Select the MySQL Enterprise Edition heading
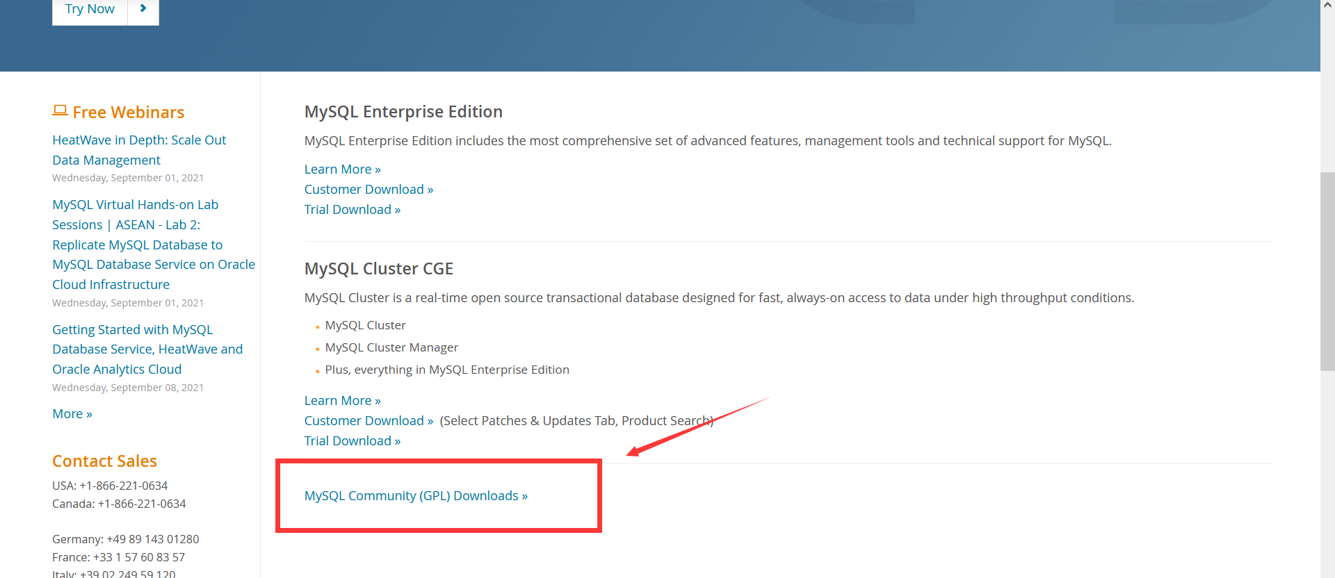Viewport: 1335px width, 578px height. click(x=403, y=112)
